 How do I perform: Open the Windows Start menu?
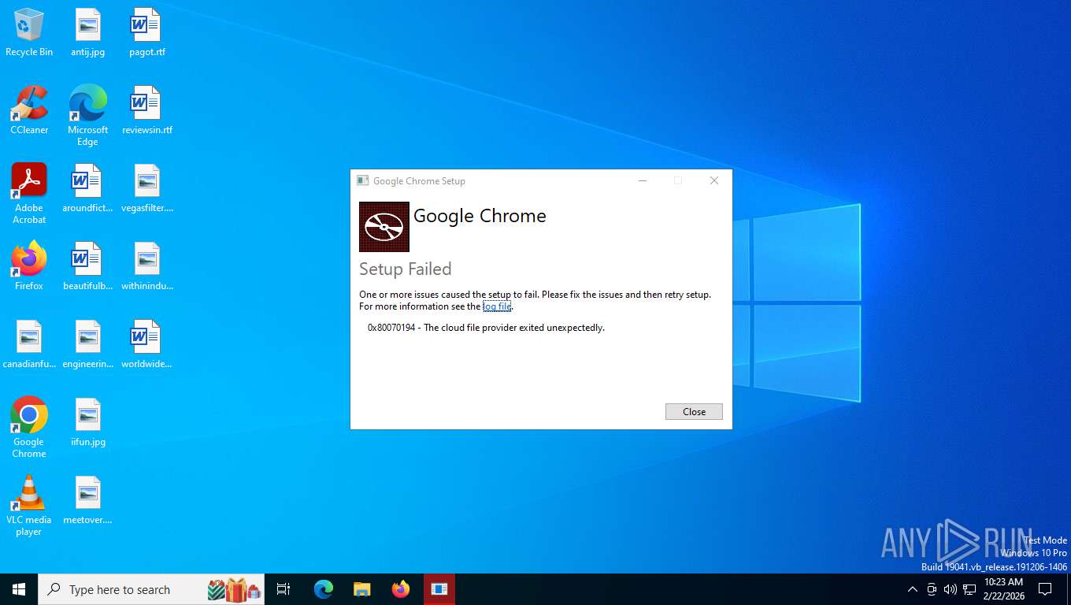[x=19, y=589]
